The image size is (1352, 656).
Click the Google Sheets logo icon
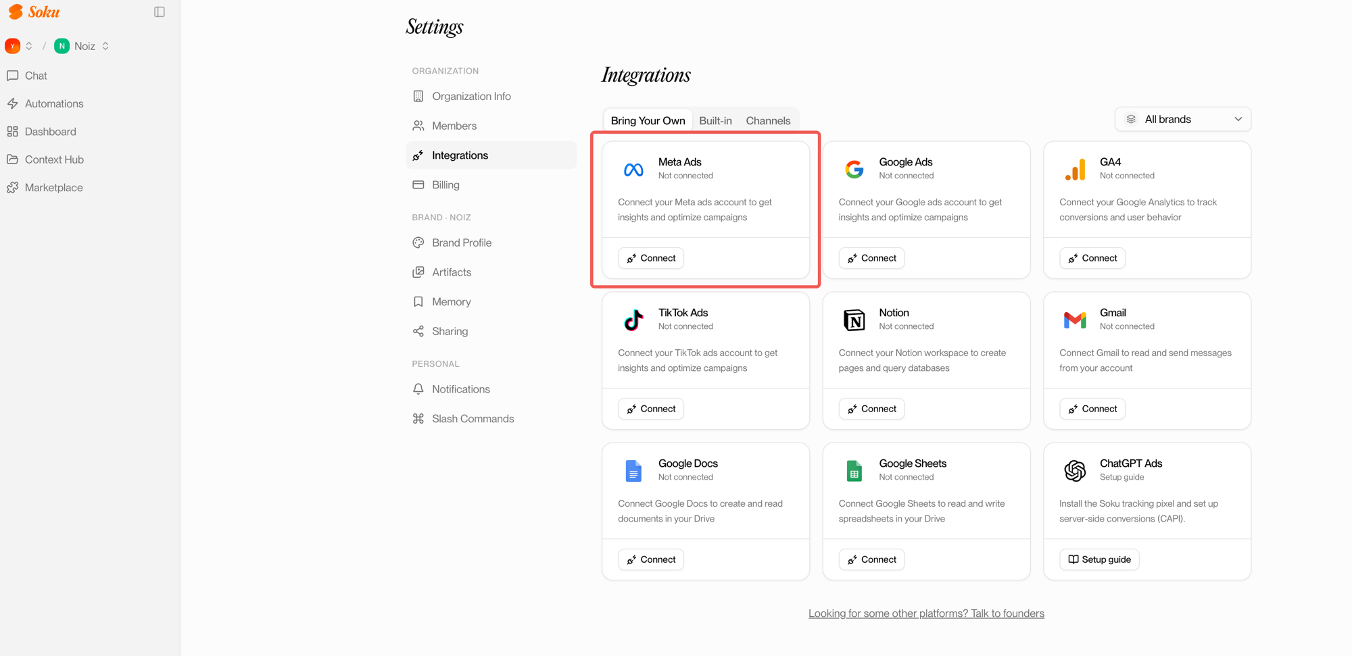coord(854,470)
